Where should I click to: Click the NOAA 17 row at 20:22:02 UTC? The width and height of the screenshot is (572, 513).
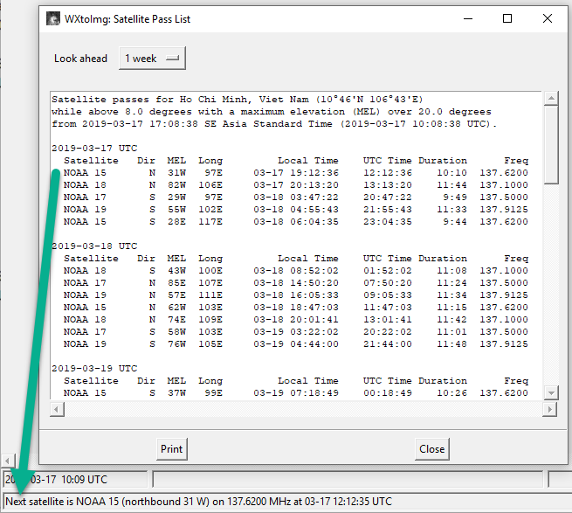(x=295, y=332)
